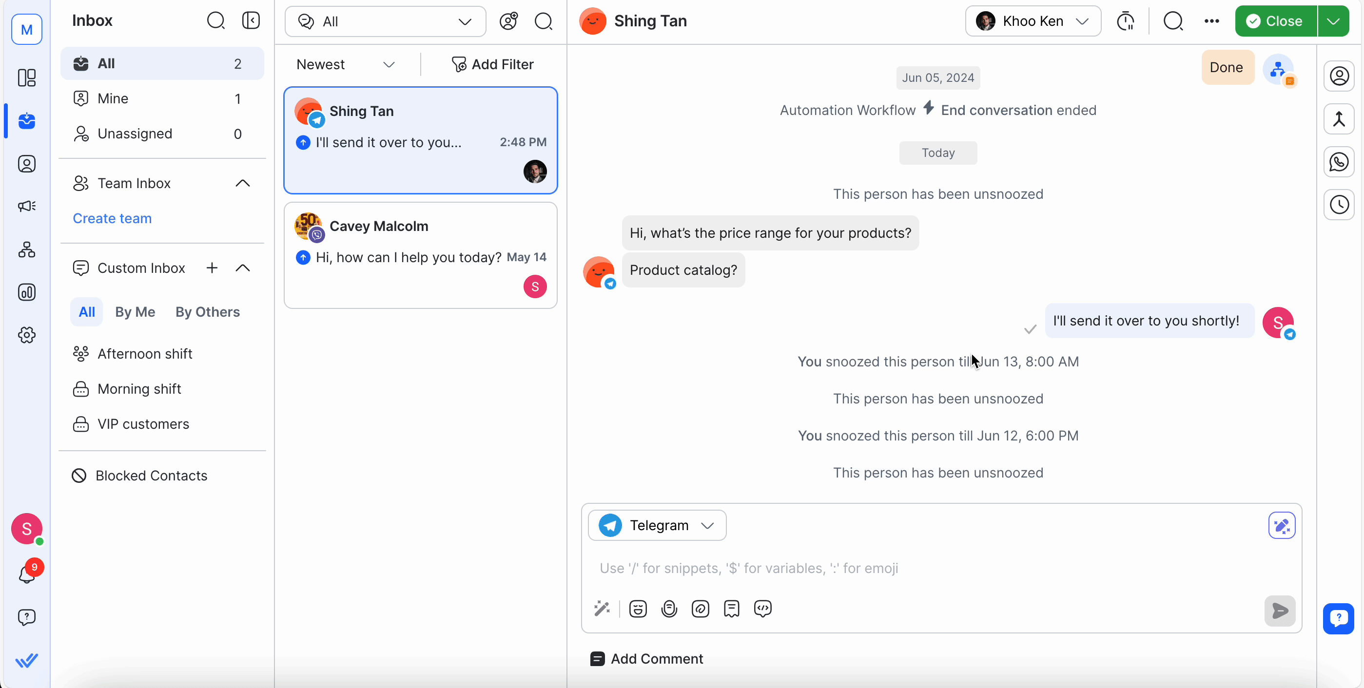Viewport: 1364px width, 688px height.
Task: Collapse the inbox sidebar panel
Action: click(x=251, y=20)
